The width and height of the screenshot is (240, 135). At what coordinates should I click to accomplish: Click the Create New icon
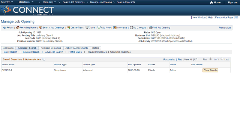[69, 27]
